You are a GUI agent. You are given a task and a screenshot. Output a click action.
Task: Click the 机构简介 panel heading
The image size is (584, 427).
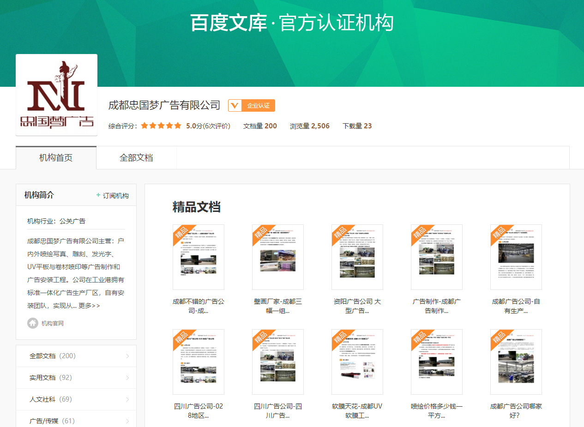point(39,195)
